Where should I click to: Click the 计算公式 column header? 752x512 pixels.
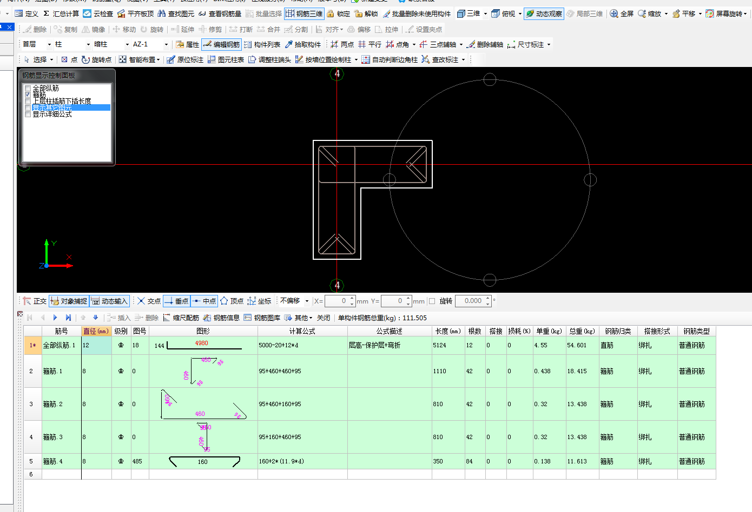pos(302,331)
